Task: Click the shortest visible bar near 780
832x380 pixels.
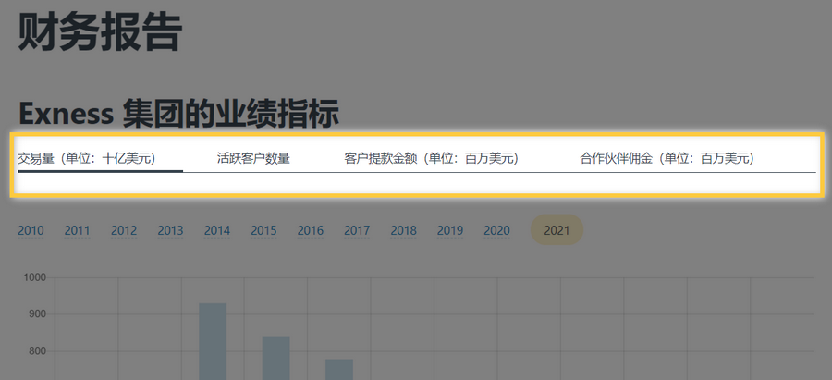Action: (339, 370)
